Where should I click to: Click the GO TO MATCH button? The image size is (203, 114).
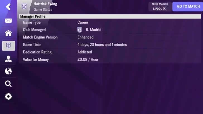188,6
